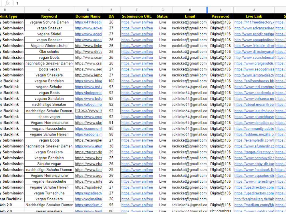Select column C header

click(49, 10)
